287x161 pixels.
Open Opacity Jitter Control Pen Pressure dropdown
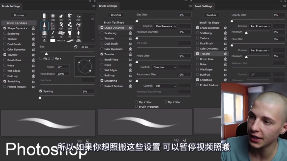pos(260,26)
